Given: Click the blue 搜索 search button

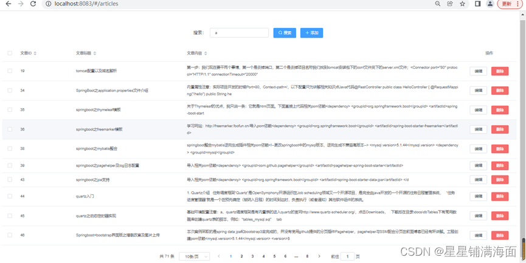Looking at the screenshot, I should coord(285,33).
